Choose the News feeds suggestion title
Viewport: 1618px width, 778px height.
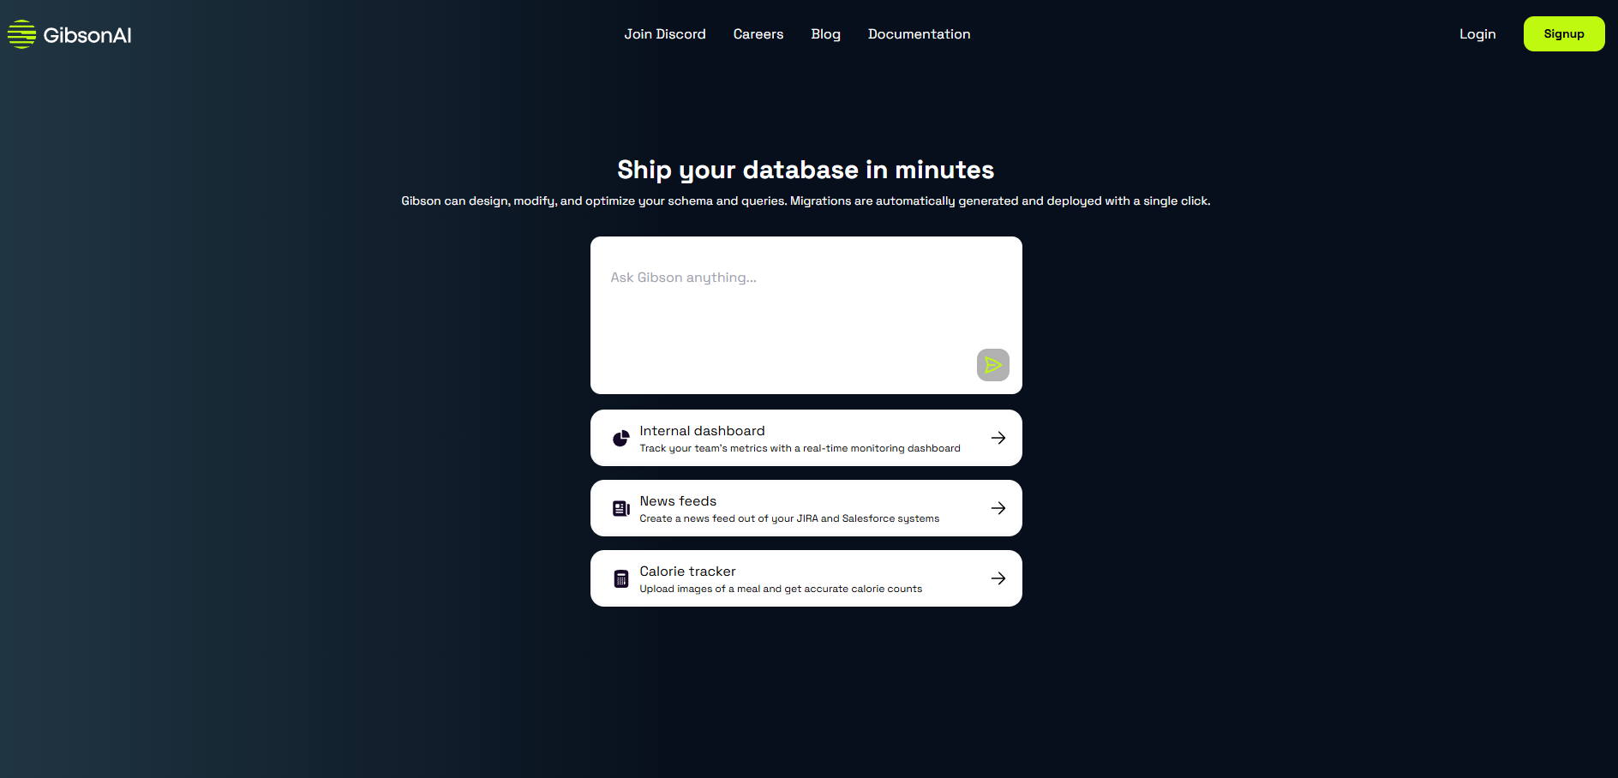point(677,501)
